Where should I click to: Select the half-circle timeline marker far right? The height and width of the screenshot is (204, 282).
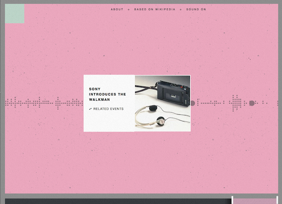click(x=252, y=103)
